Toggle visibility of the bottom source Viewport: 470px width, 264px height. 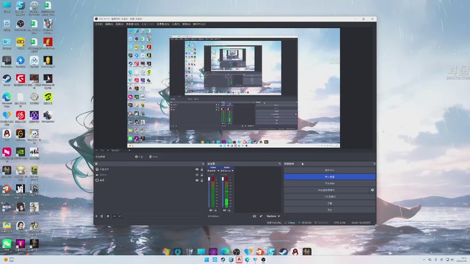coord(197,180)
